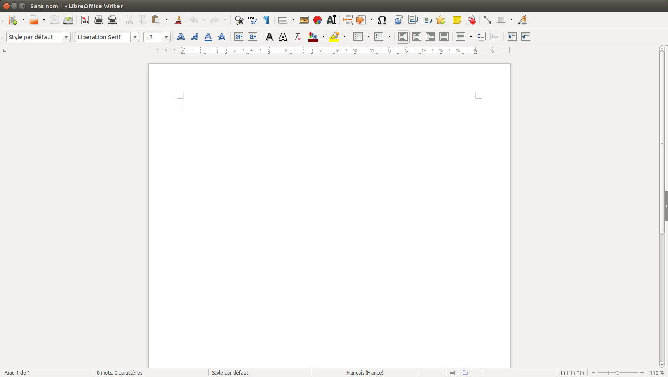Open the new document type dropdown arrow

tap(23, 20)
